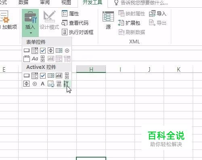The height and width of the screenshot is (160, 202).
Task: Click disabled Form combo list edit icon
Action: point(59,59)
